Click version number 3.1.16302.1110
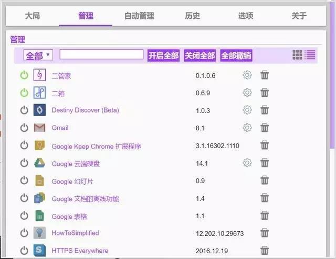Screen dimensions: 336x259 pyautogui.click(x=217, y=146)
